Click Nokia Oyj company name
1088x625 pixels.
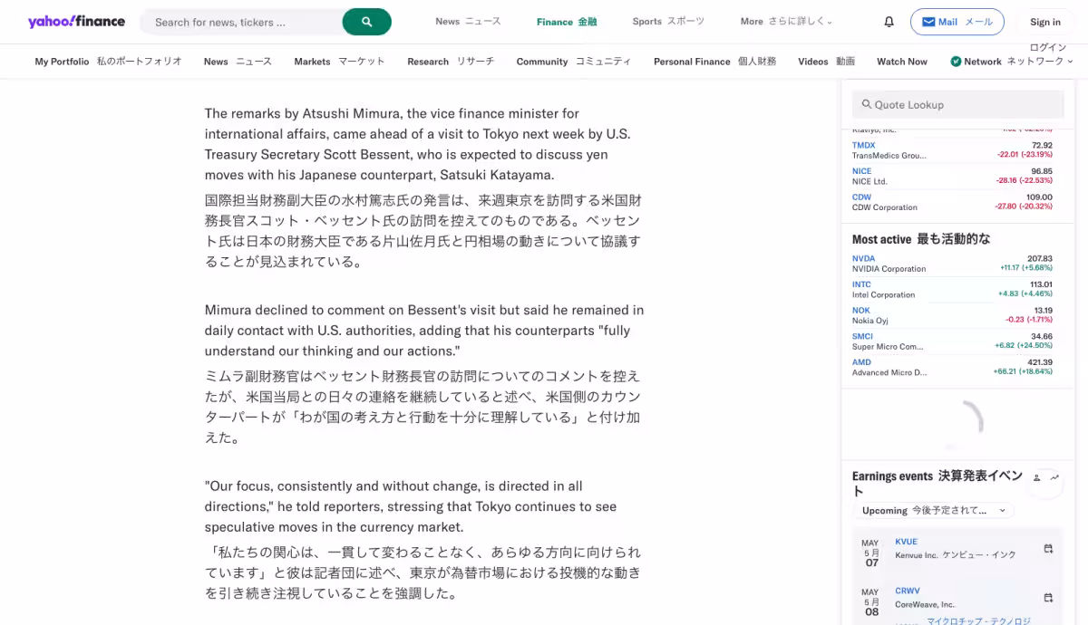click(870, 321)
